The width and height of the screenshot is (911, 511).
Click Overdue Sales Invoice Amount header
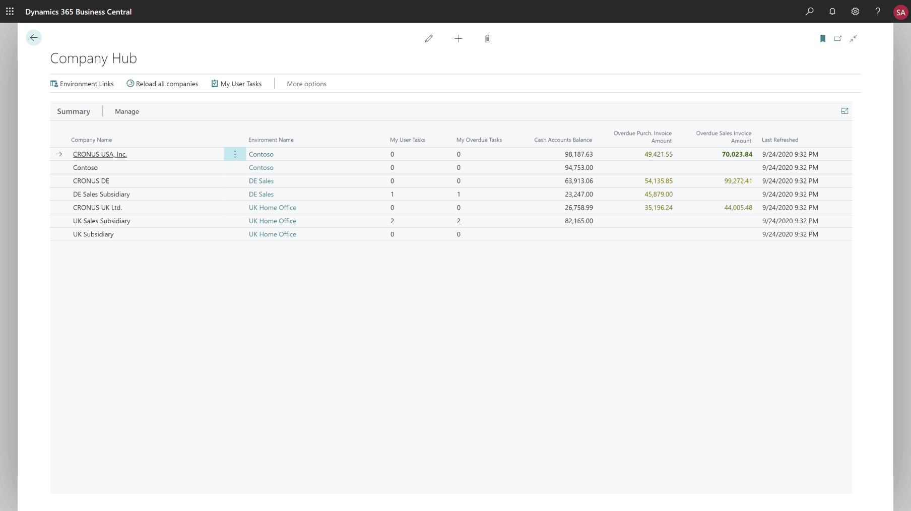click(x=724, y=137)
